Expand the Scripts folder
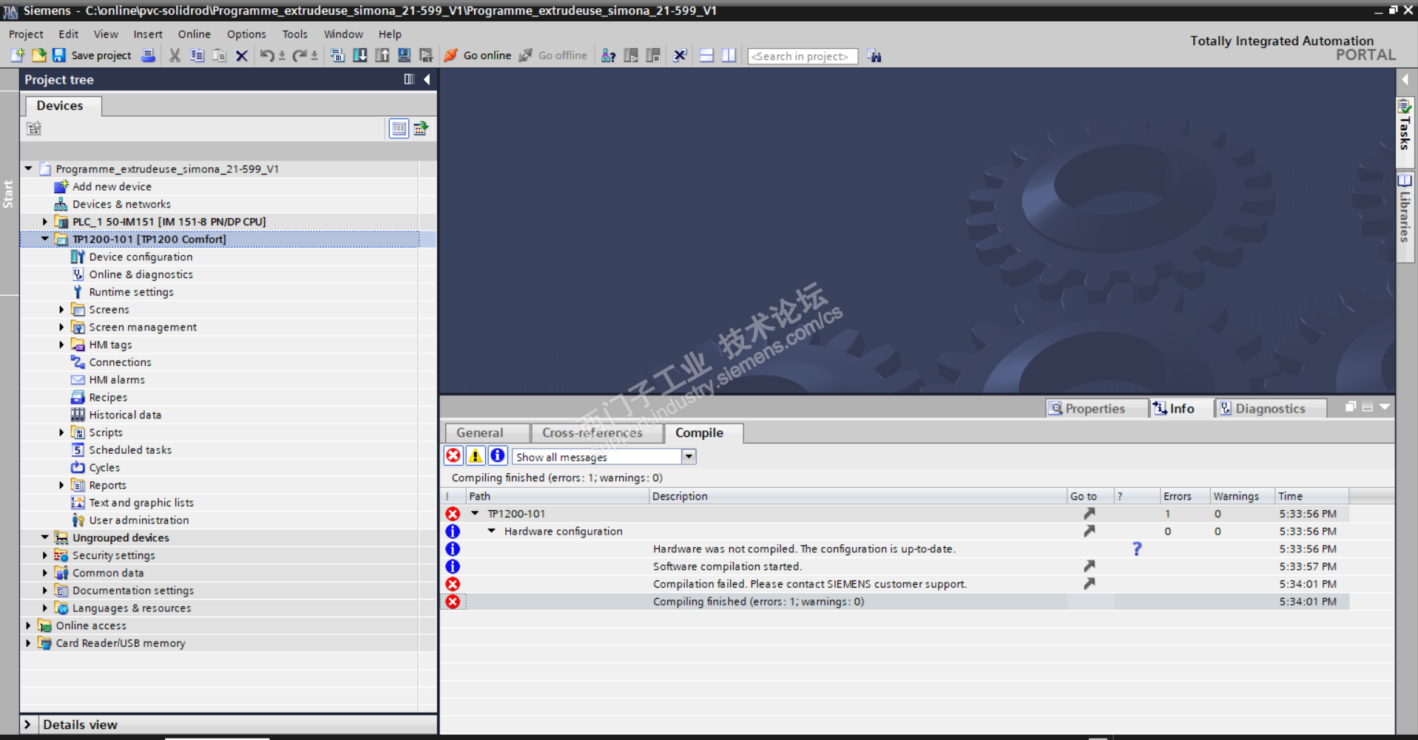The height and width of the screenshot is (740, 1418). click(62, 432)
